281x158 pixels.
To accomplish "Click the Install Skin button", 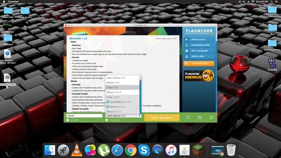I will 199,56.
